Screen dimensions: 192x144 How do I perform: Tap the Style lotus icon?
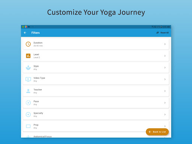click(28, 67)
